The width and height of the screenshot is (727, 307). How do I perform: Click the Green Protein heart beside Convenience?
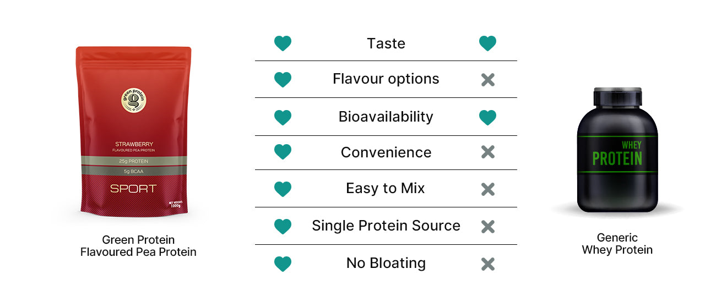(x=283, y=152)
